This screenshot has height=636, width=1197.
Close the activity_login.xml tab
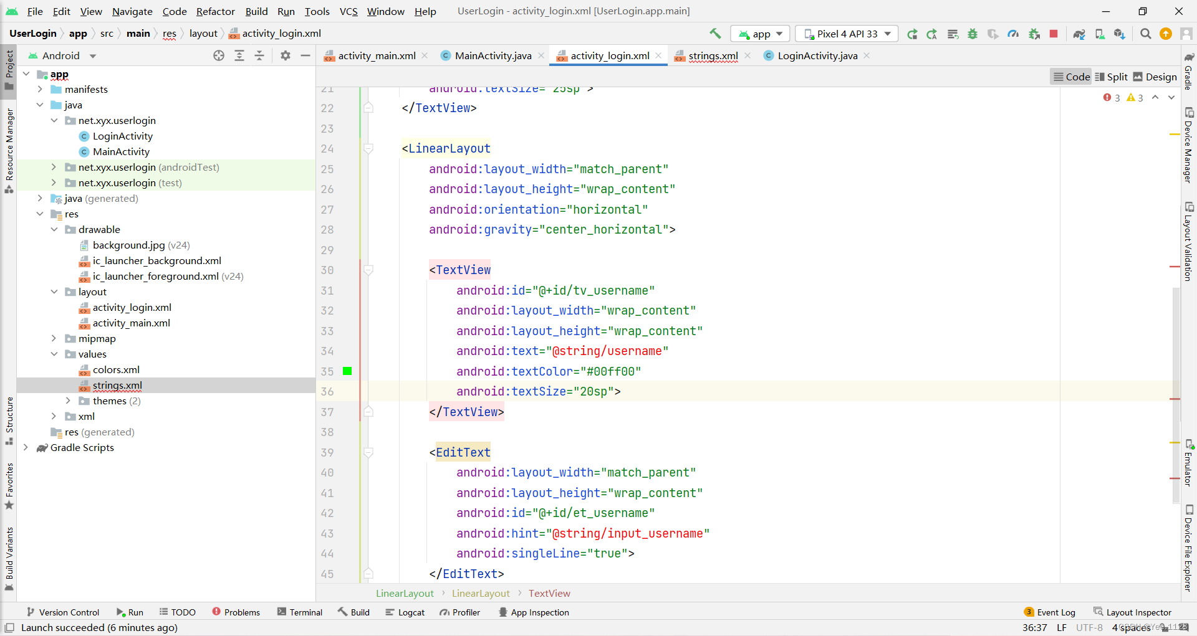click(658, 55)
